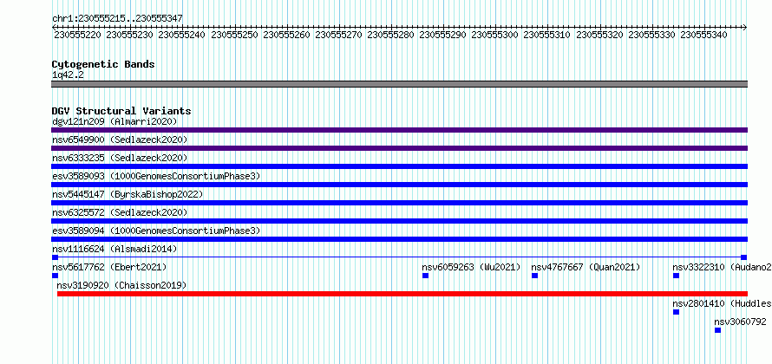Click the purple bar under nsv6549900
772x364 pixels.
tap(399, 148)
